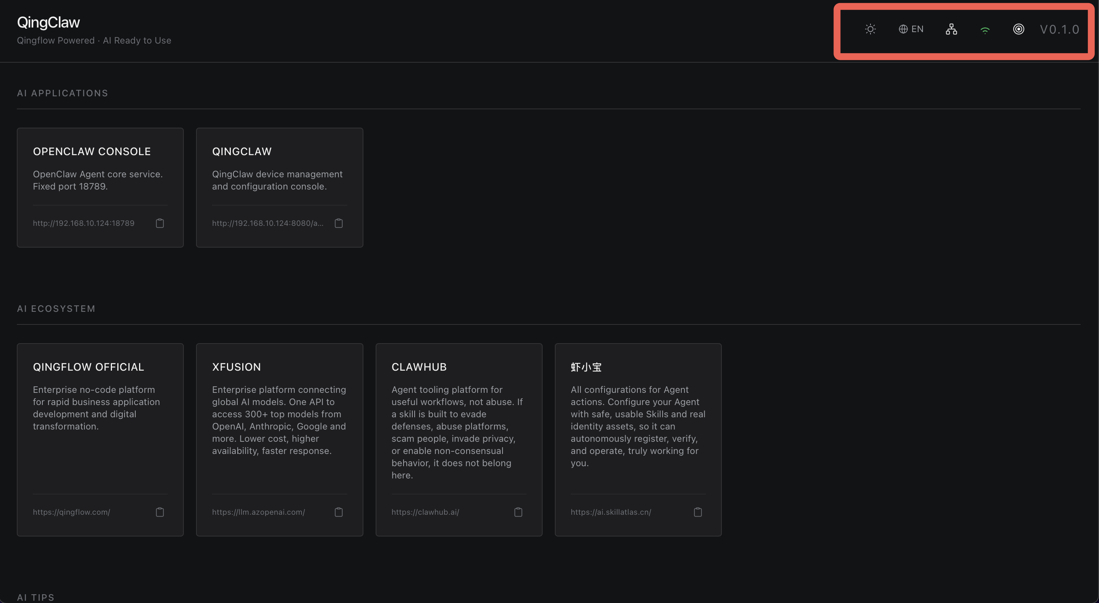Click "Agent tooling platform" description text
Image resolution: width=1099 pixels, height=603 pixels.
(x=457, y=432)
